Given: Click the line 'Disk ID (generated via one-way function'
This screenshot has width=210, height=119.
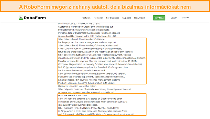Looking at the screenshot, I should [x=93, y=67].
